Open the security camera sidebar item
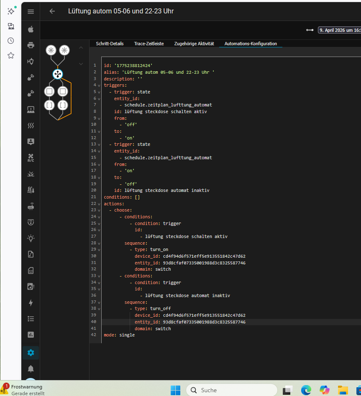This screenshot has width=361, height=396. coord(31,222)
